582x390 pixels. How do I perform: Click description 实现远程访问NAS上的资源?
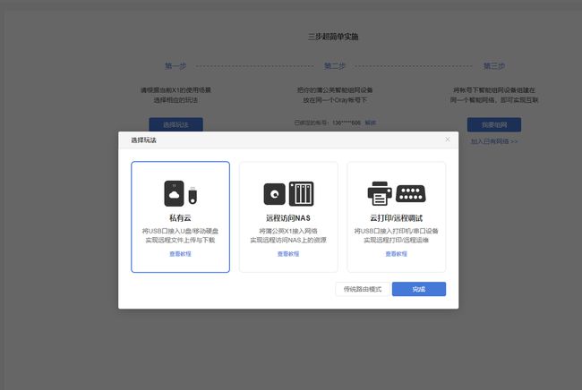click(288, 241)
